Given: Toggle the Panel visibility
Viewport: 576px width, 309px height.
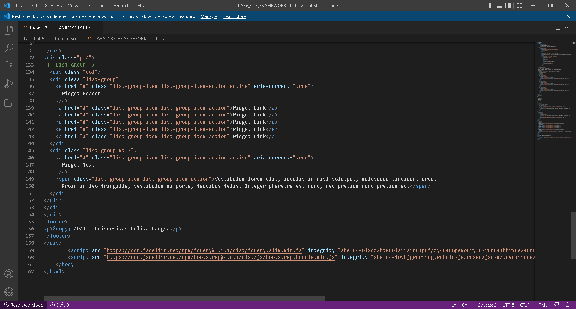Looking at the screenshot, I should click(499, 5).
